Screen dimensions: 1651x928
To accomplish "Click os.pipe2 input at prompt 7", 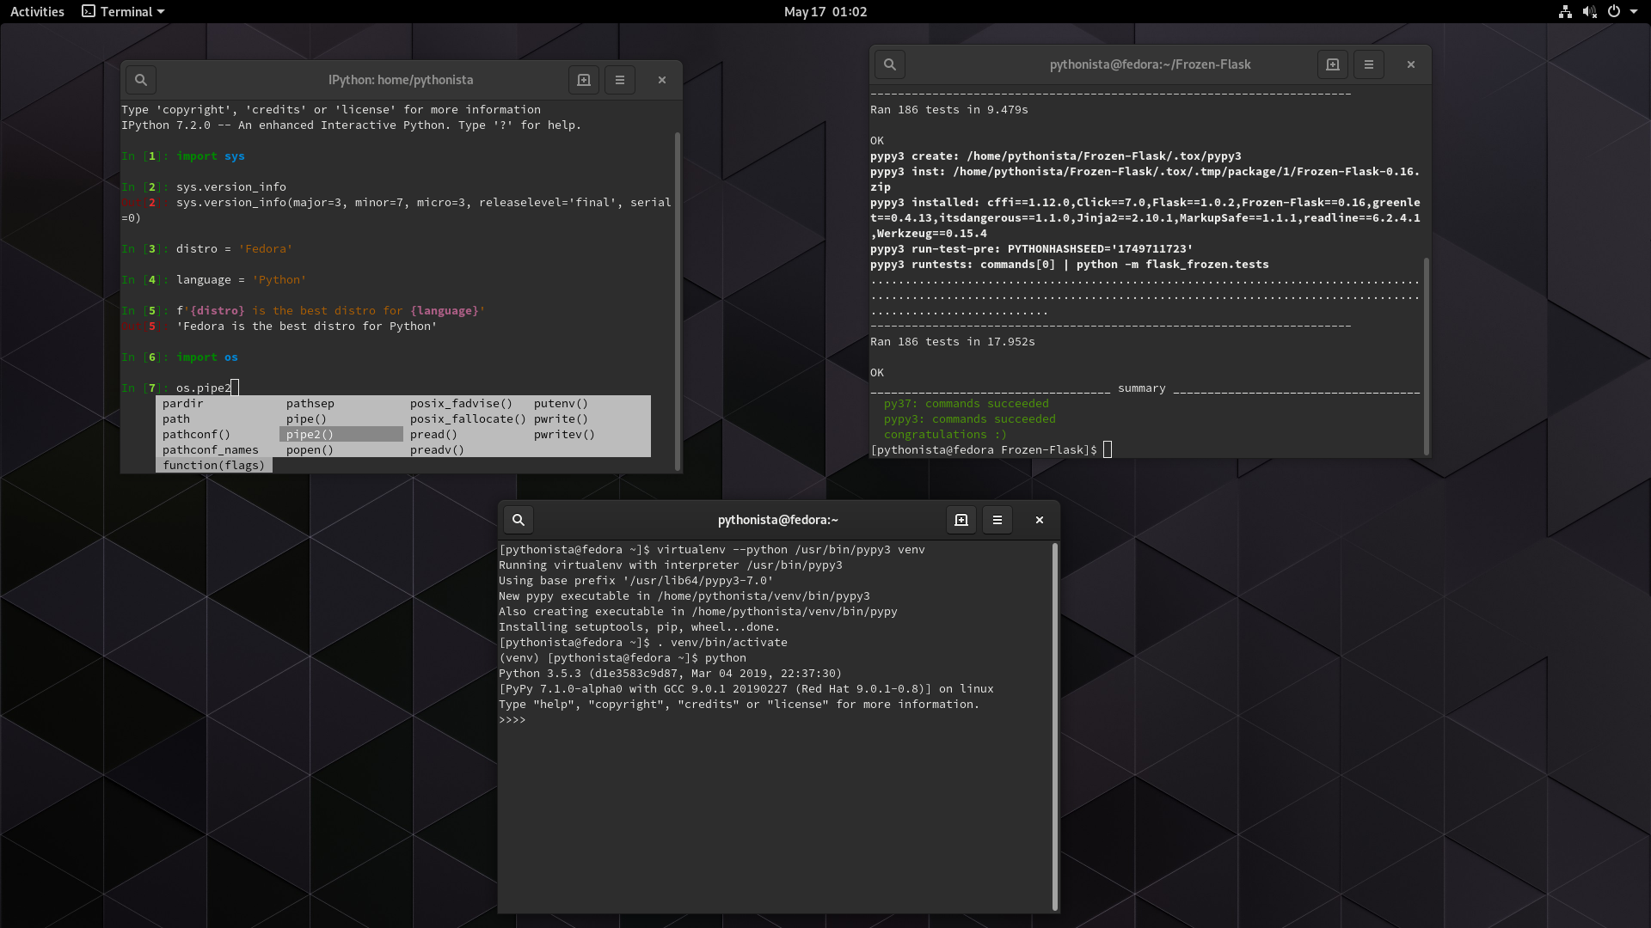I will 204,388.
